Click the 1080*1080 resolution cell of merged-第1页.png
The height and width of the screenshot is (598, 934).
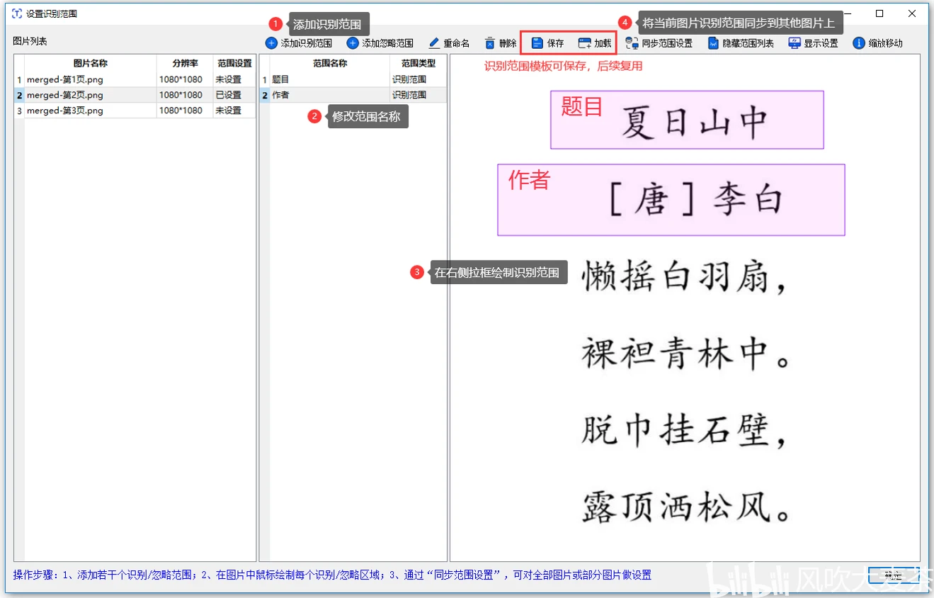tap(184, 79)
